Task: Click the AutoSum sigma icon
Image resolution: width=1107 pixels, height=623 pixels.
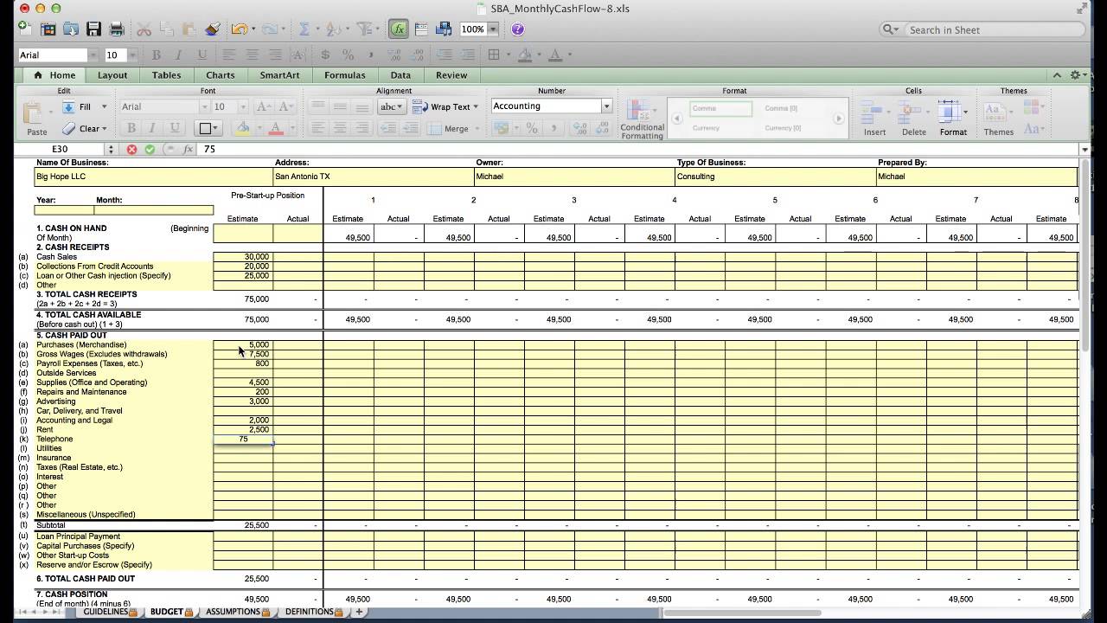Action: tap(304, 29)
